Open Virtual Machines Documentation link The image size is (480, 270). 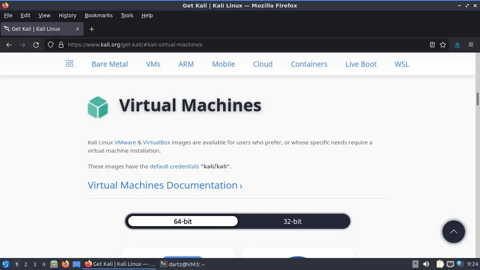click(165, 185)
